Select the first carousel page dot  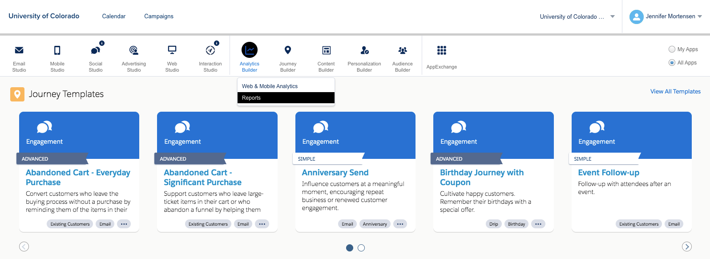coord(350,248)
